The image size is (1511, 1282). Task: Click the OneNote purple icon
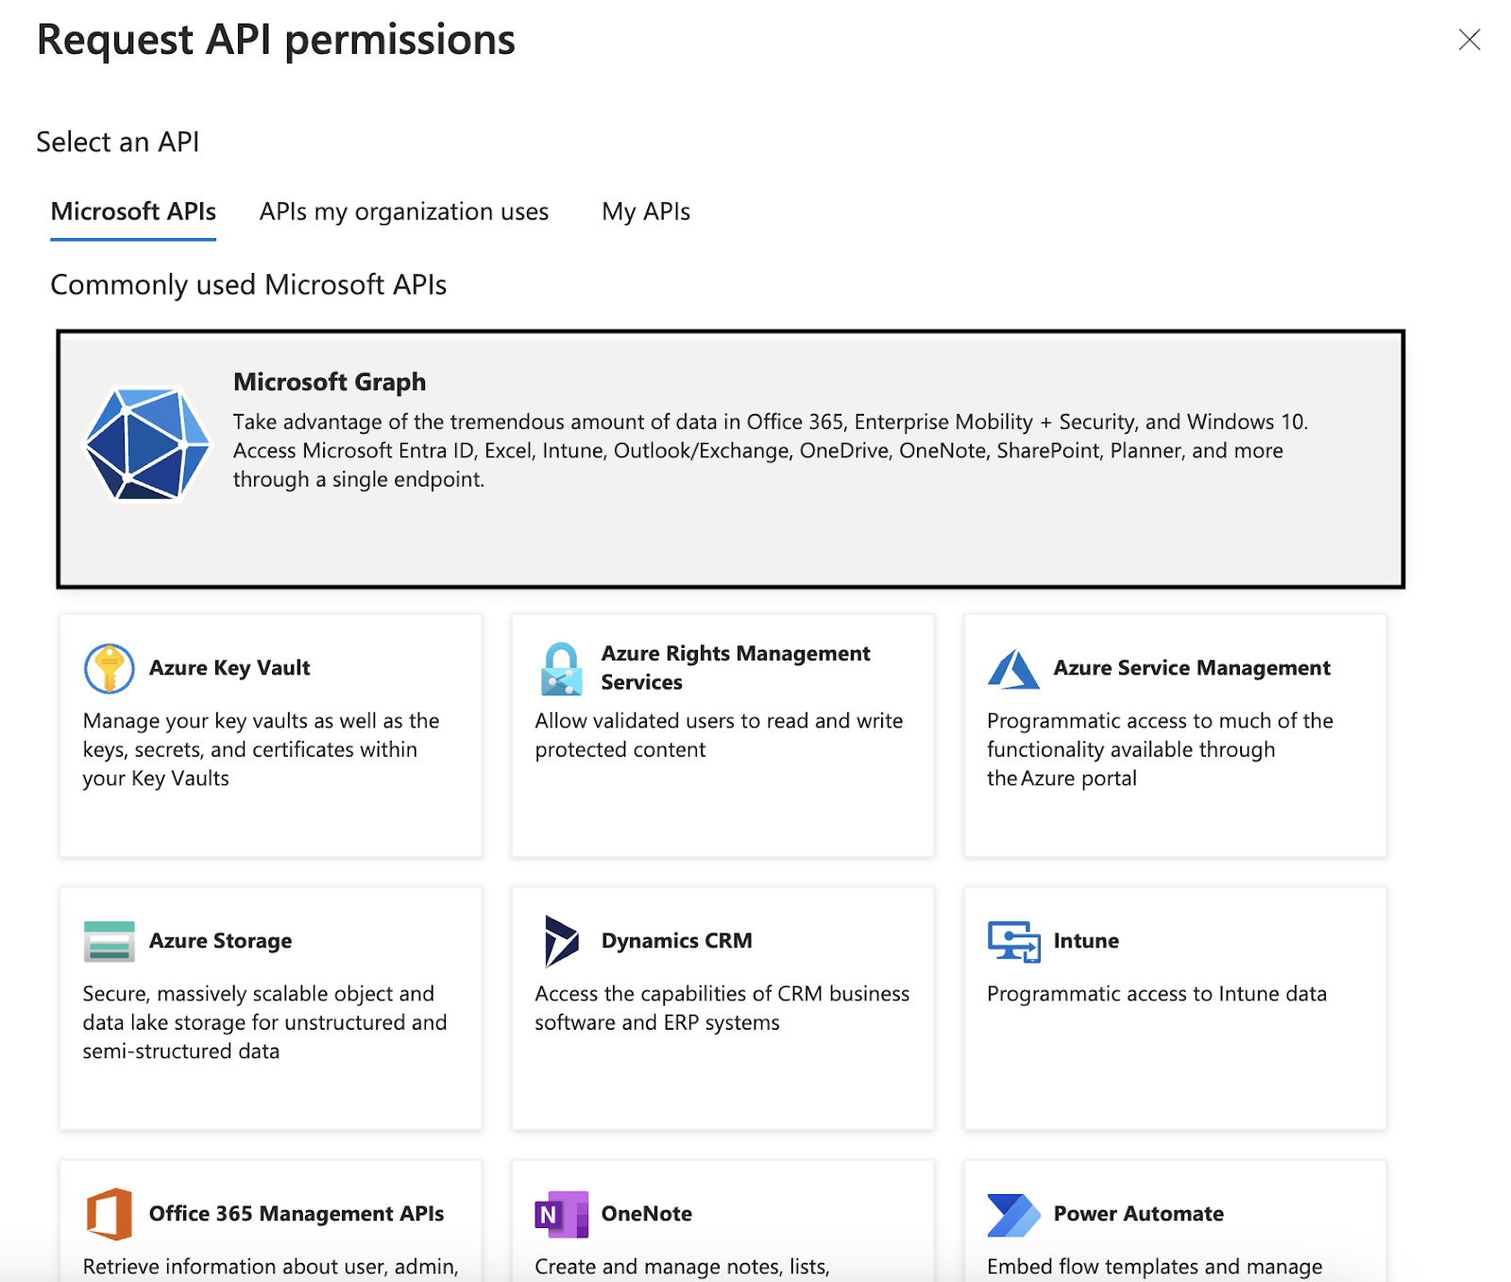561,1214
